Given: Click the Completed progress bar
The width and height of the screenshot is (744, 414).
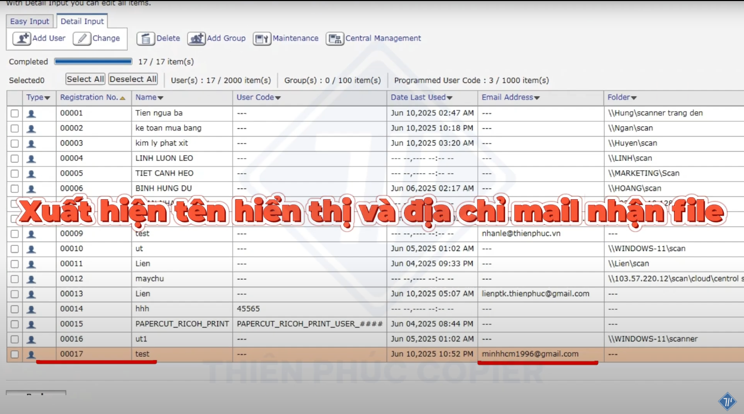Looking at the screenshot, I should pos(93,62).
